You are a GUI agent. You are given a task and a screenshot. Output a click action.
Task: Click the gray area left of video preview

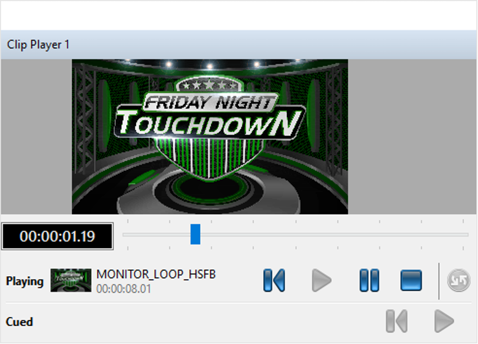[36, 136]
